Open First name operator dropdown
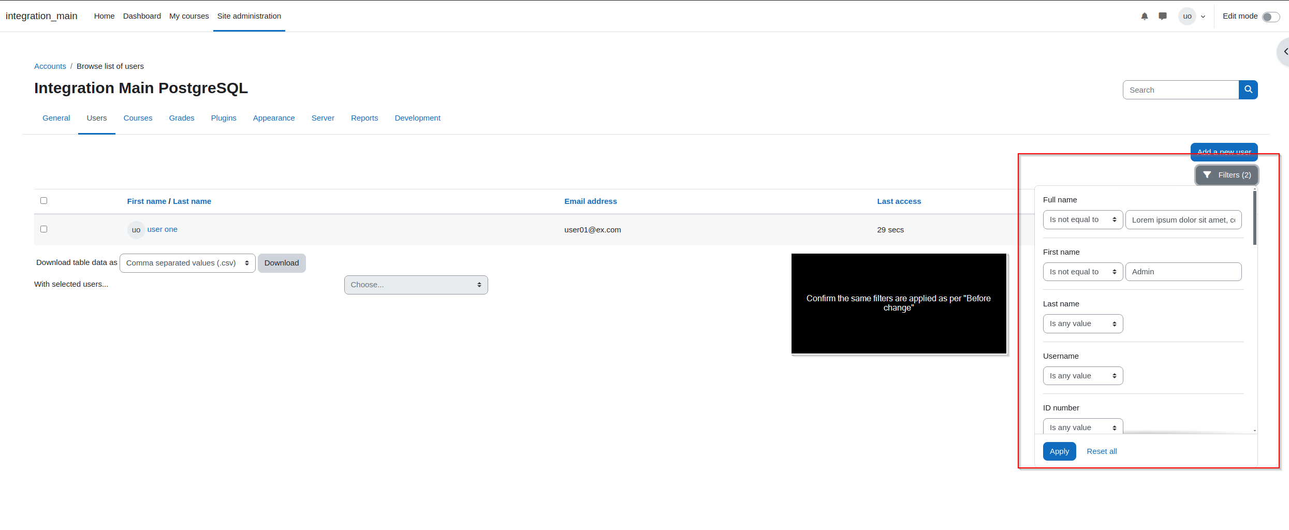This screenshot has height=530, width=1289. (x=1083, y=272)
